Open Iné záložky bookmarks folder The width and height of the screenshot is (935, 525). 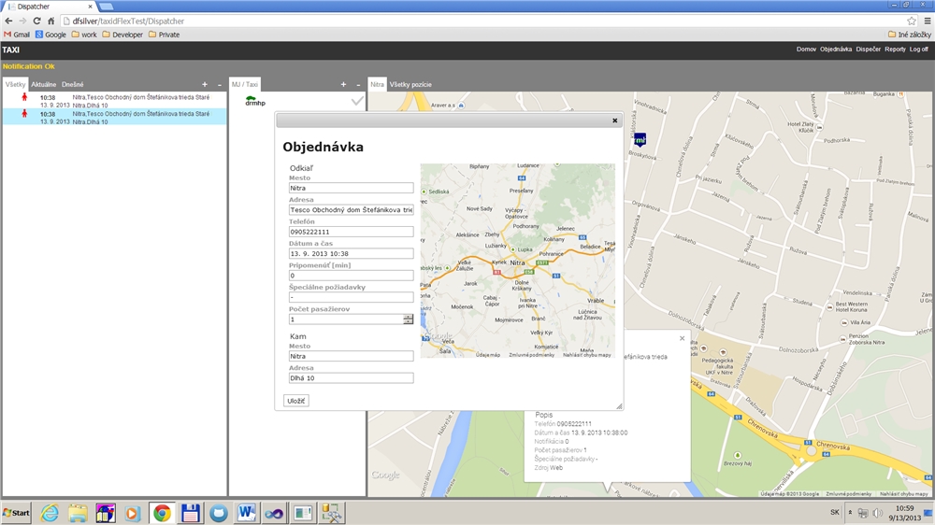point(910,35)
